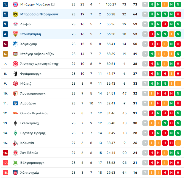Image resolution: width=185 pixels, height=180 pixels.
Task: Click the small arrow icon beside Μπάγερν Μονάχου
Action: tap(53, 4)
